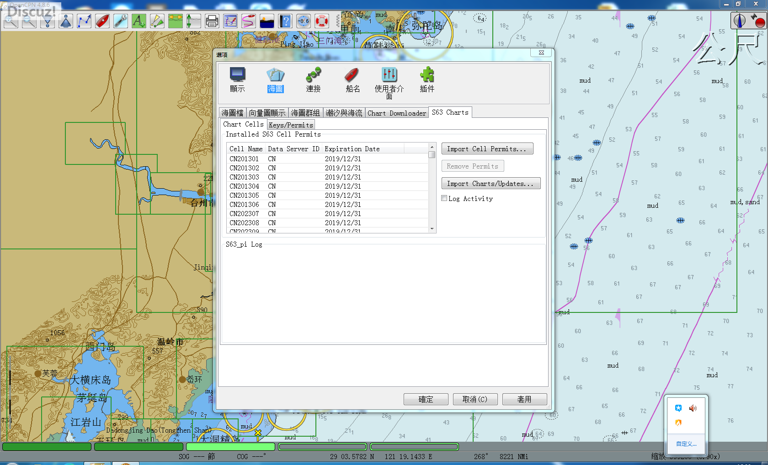Select the Create Route tool
Screen dimensions: 768x465
tap(84, 21)
